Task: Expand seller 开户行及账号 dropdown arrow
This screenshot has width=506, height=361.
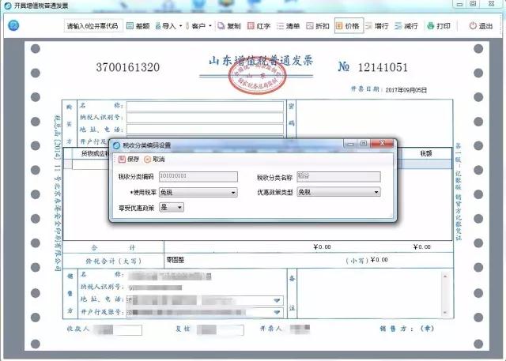Action: [277, 312]
